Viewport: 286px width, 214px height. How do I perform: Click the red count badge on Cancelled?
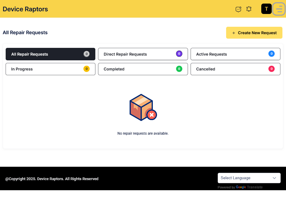point(271,69)
